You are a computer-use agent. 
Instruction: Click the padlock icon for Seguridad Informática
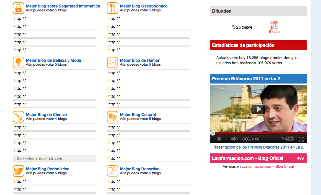18,8
